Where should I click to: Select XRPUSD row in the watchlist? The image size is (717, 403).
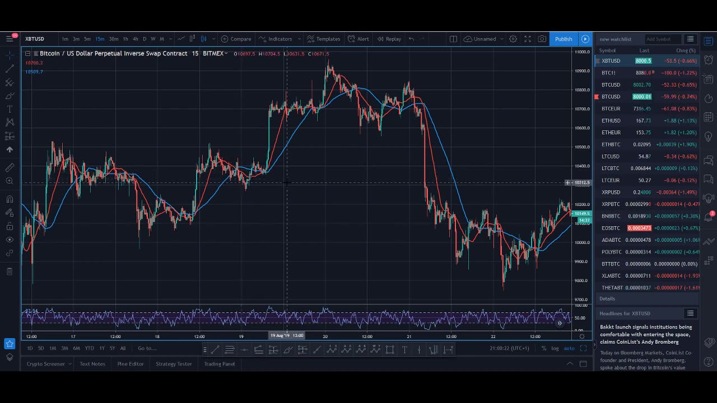point(647,192)
